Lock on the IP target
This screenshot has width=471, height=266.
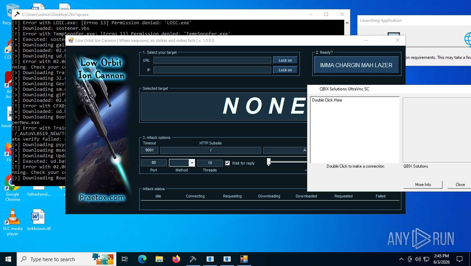(285, 70)
